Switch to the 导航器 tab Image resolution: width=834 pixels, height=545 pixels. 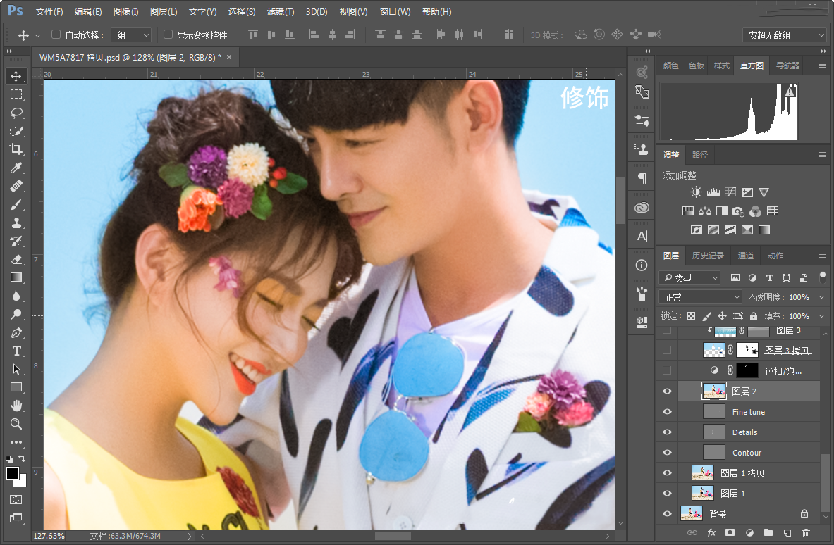pyautogui.click(x=787, y=65)
